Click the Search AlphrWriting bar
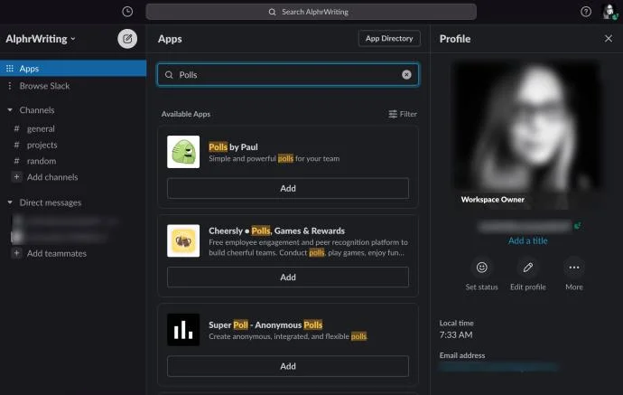 point(311,12)
